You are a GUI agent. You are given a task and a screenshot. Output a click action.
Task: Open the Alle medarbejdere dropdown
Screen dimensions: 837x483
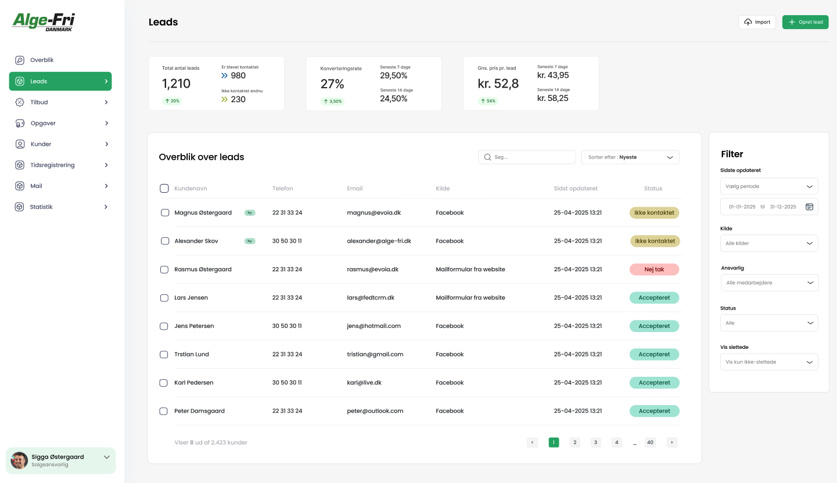pyautogui.click(x=769, y=283)
